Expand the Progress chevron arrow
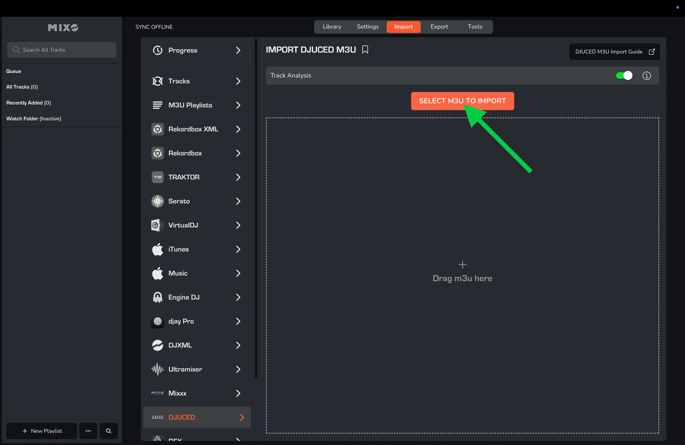 click(238, 50)
